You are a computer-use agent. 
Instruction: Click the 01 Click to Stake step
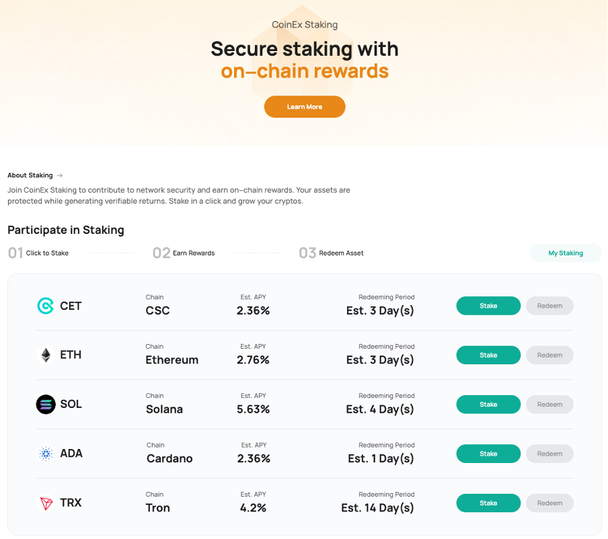[x=38, y=253]
